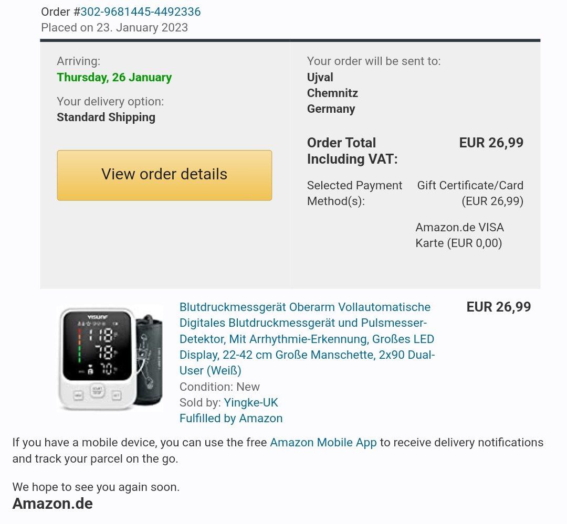Click the Chemnitz city line in address
The image size is (567, 524).
(332, 93)
